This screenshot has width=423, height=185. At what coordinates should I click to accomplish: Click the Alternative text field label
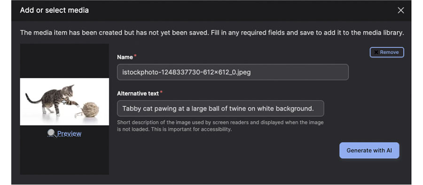point(138,93)
